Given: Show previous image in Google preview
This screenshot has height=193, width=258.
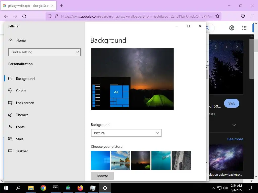Looking at the screenshot, I should (227, 47).
